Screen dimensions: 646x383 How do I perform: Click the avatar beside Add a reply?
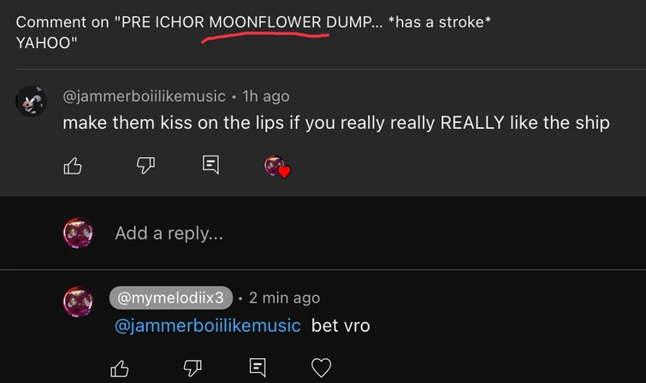coord(79,233)
